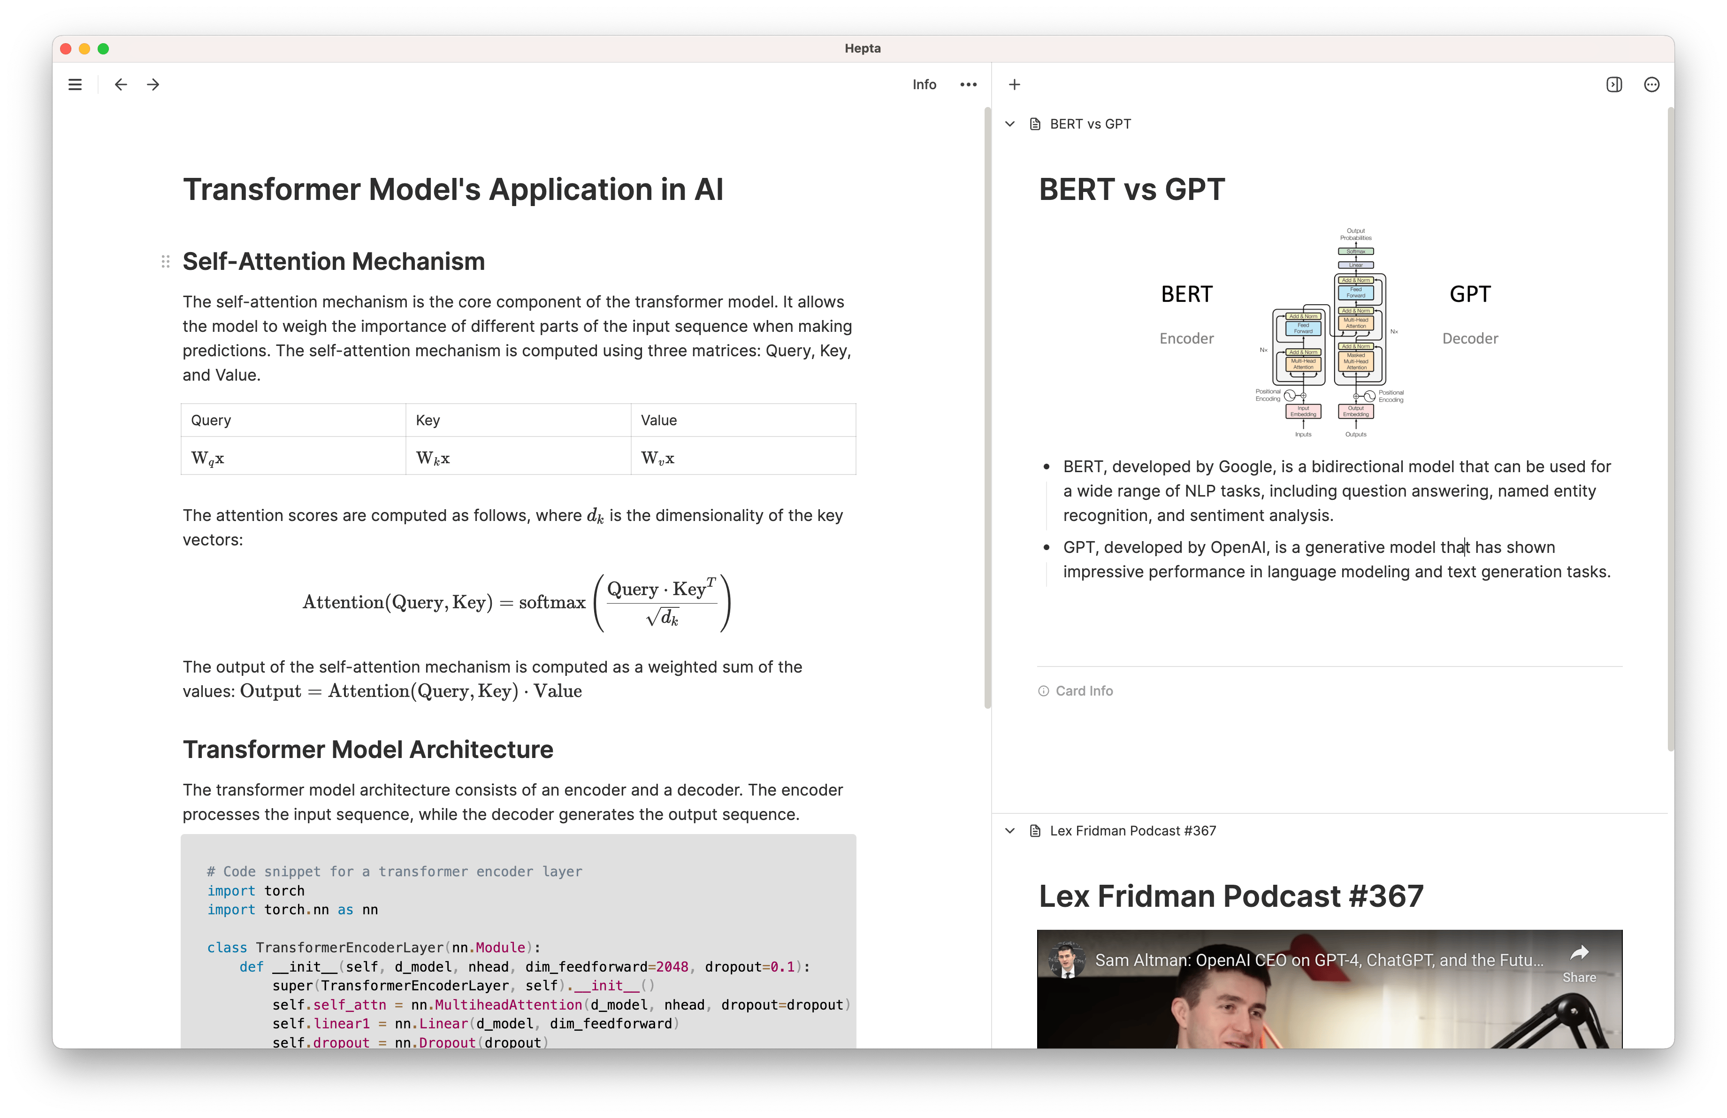Open the hamburger sidebar menu
Viewport: 1727px width, 1118px height.
75,85
